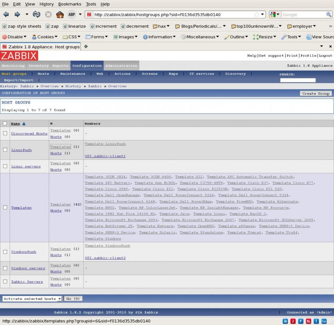Go to the browser home page icon

59,15
